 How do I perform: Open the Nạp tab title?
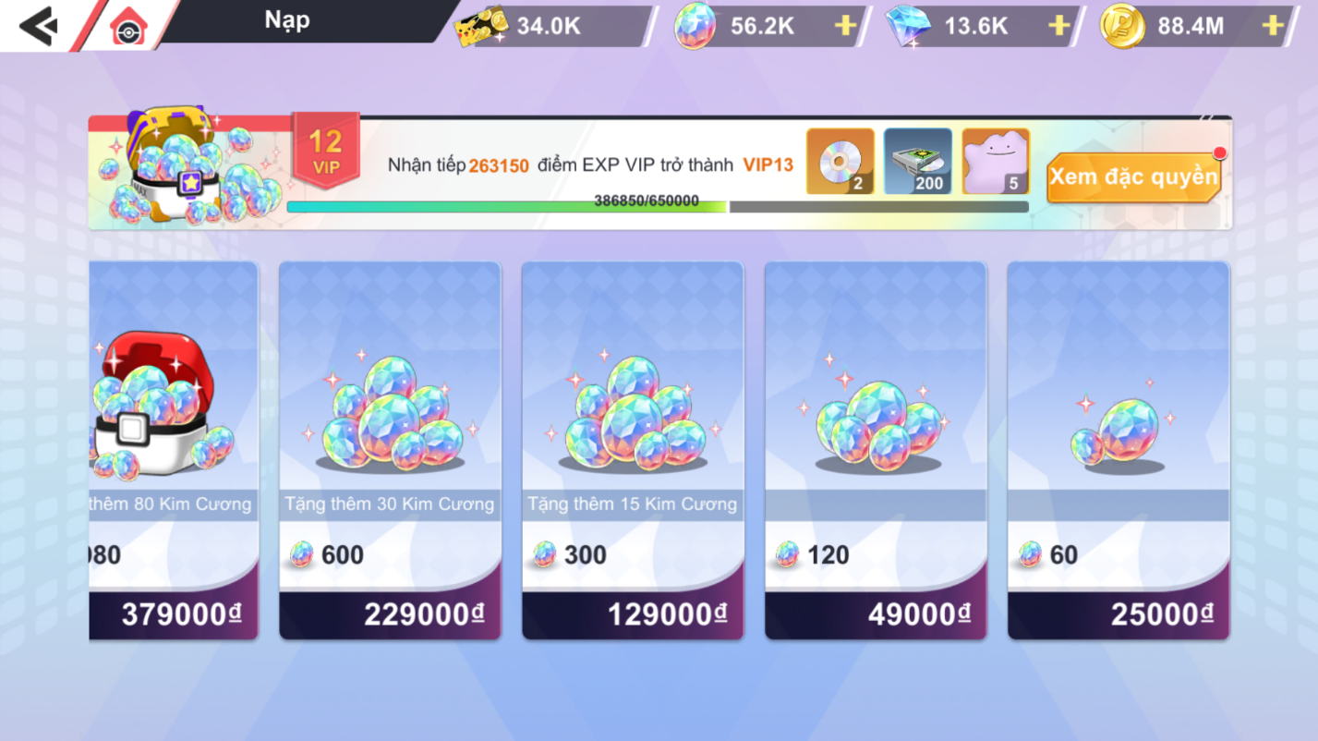point(287,20)
